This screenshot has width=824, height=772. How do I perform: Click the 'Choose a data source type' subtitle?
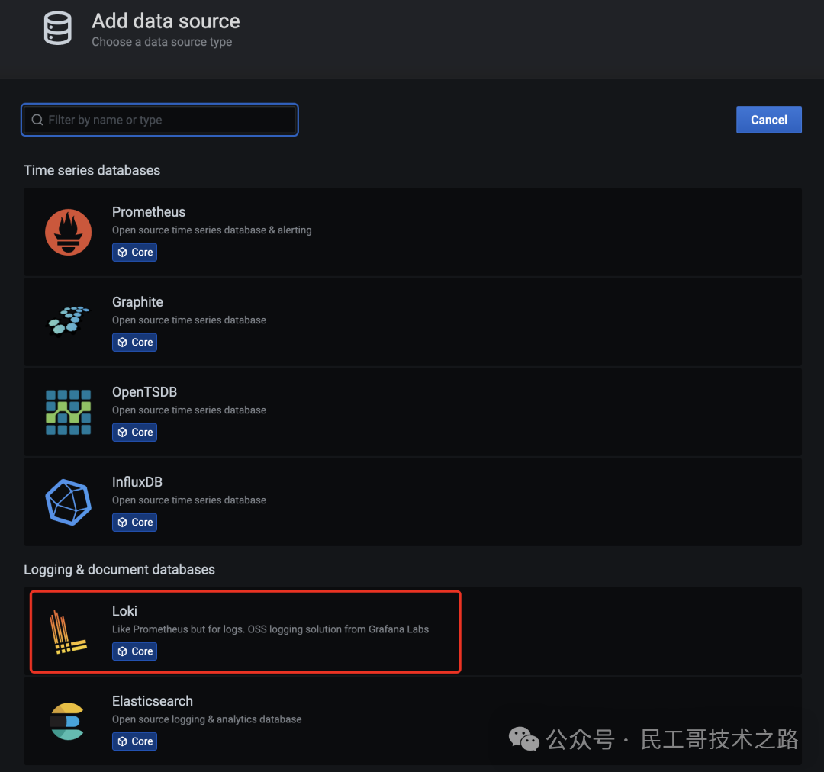pos(162,42)
